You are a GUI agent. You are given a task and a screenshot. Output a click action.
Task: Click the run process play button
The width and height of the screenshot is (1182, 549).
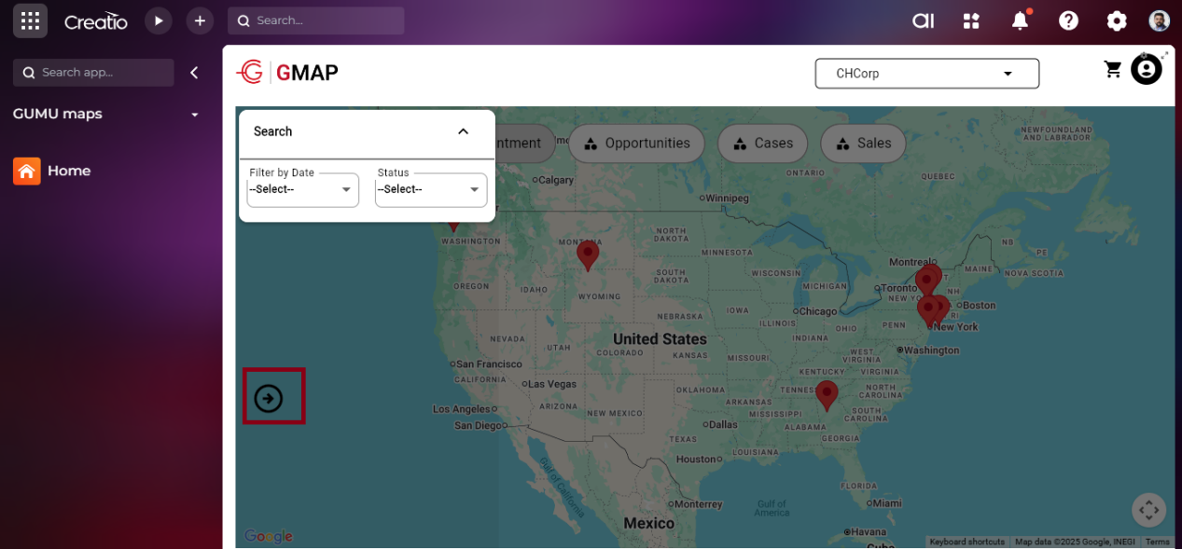159,21
